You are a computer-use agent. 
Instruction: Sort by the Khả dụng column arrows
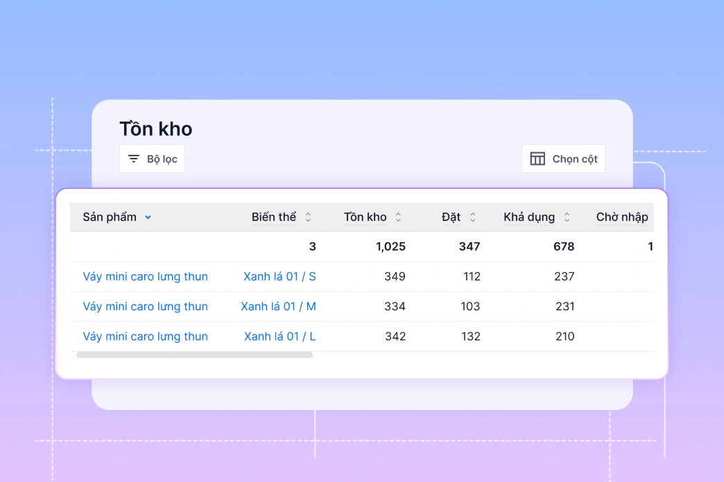tap(567, 217)
